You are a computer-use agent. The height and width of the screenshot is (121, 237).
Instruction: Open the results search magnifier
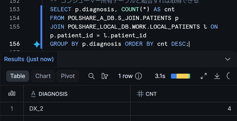91,76
